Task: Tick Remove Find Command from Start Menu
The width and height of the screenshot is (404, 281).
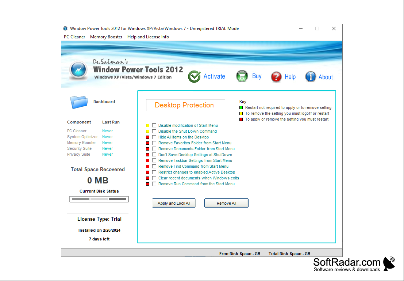Action: pyautogui.click(x=154, y=166)
